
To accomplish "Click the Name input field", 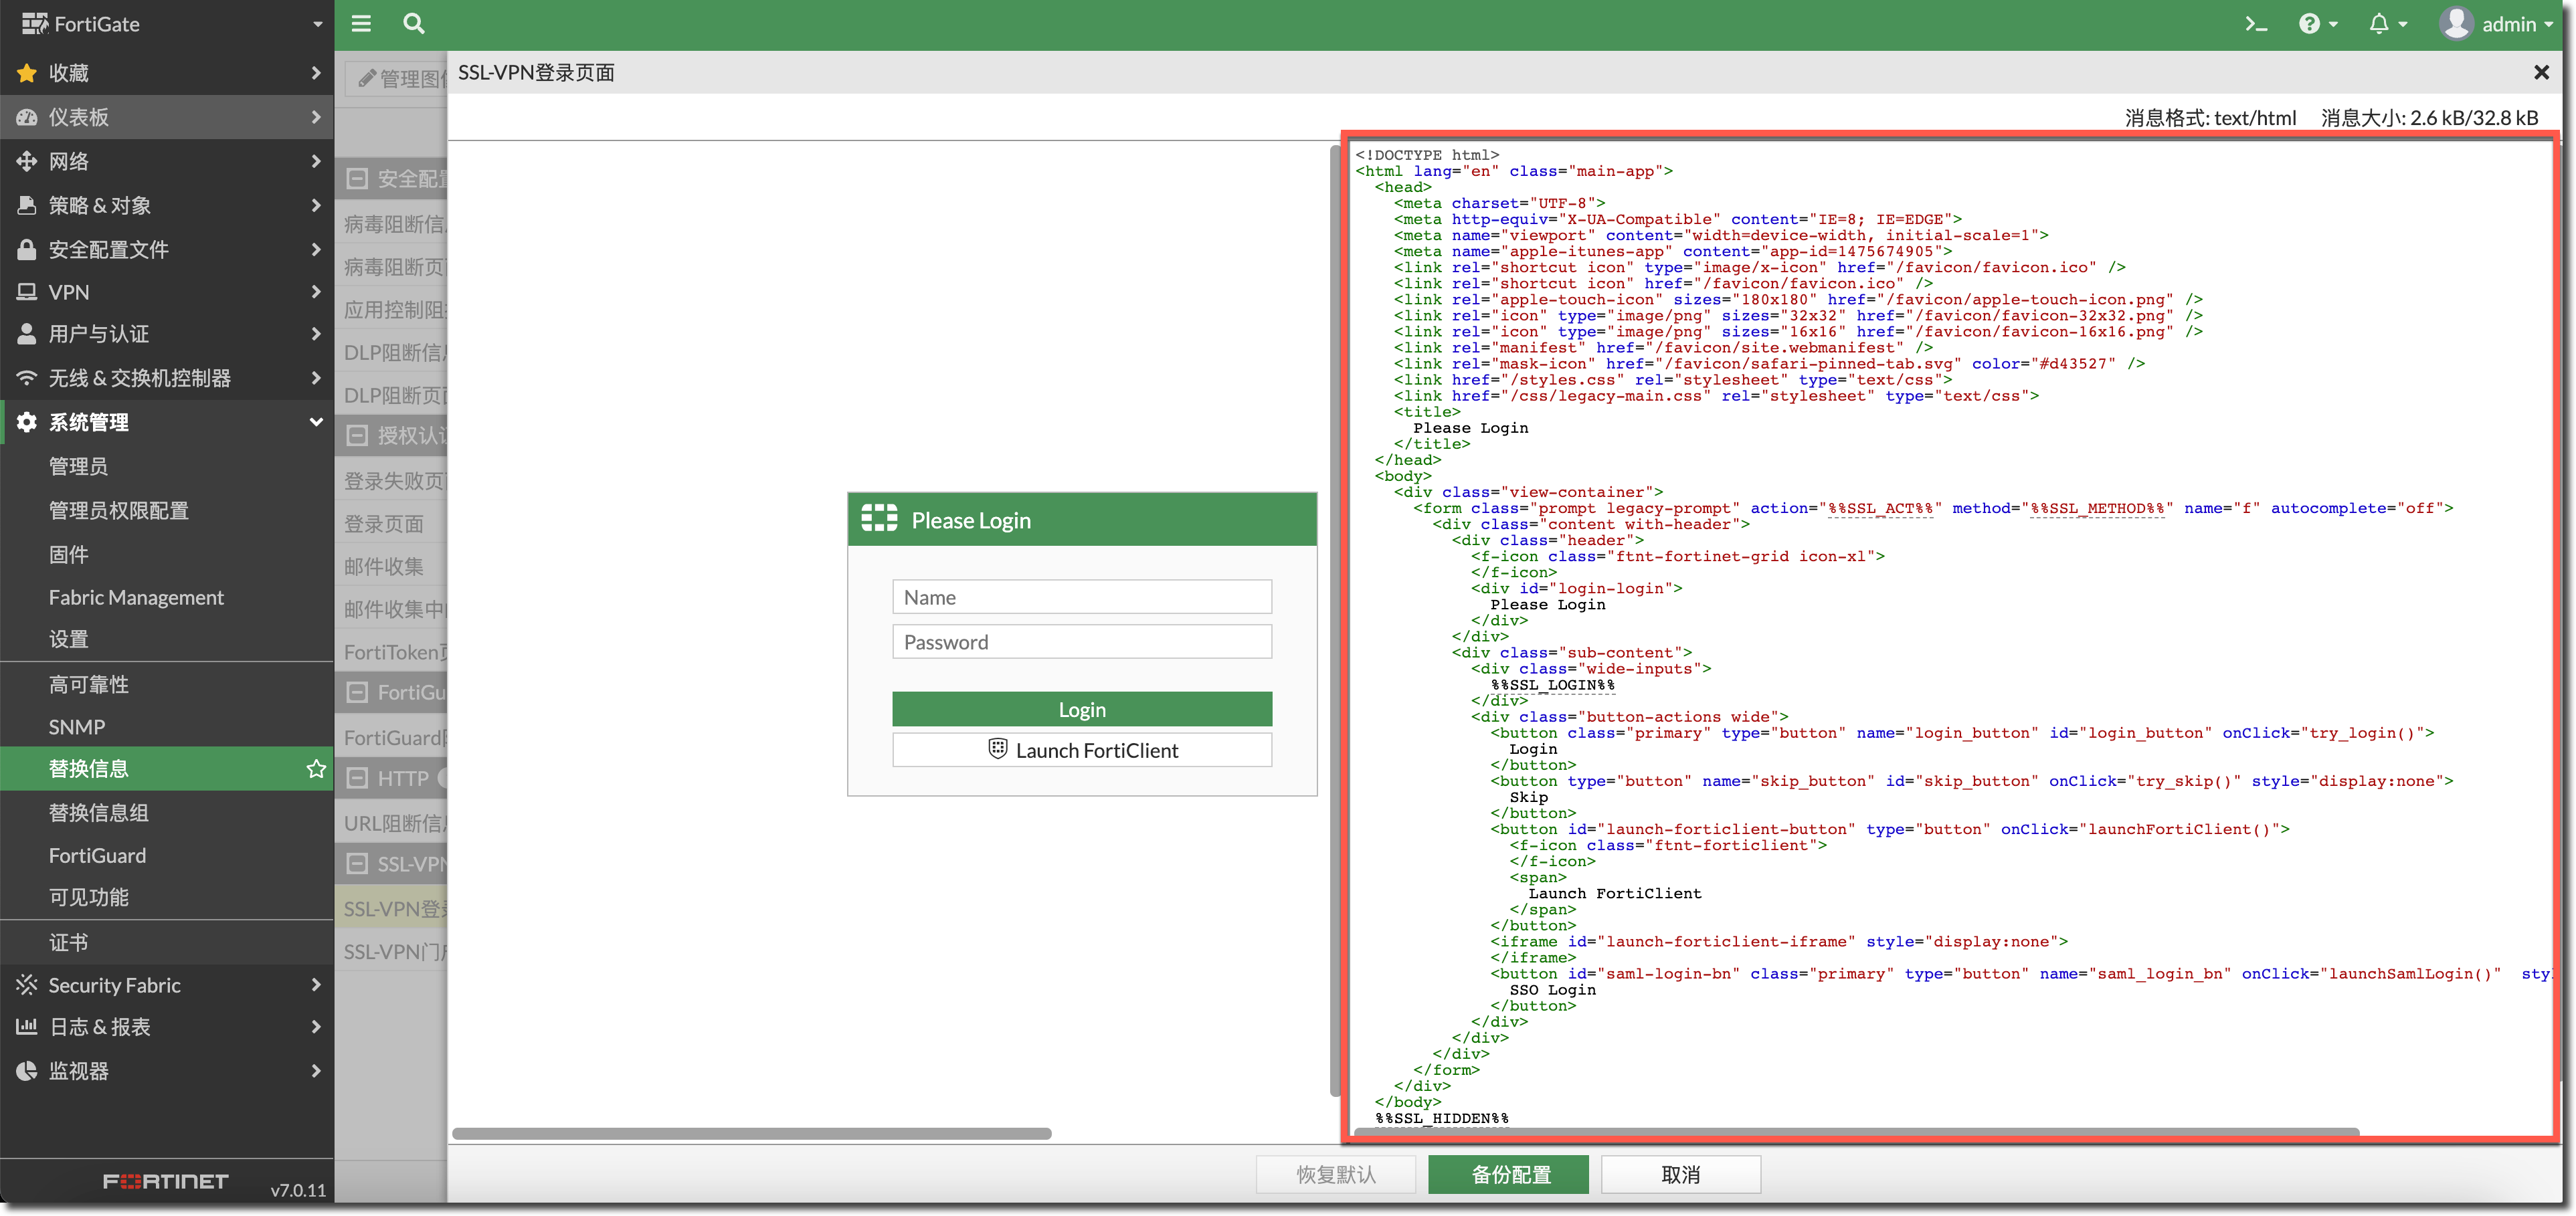I will pos(1081,597).
